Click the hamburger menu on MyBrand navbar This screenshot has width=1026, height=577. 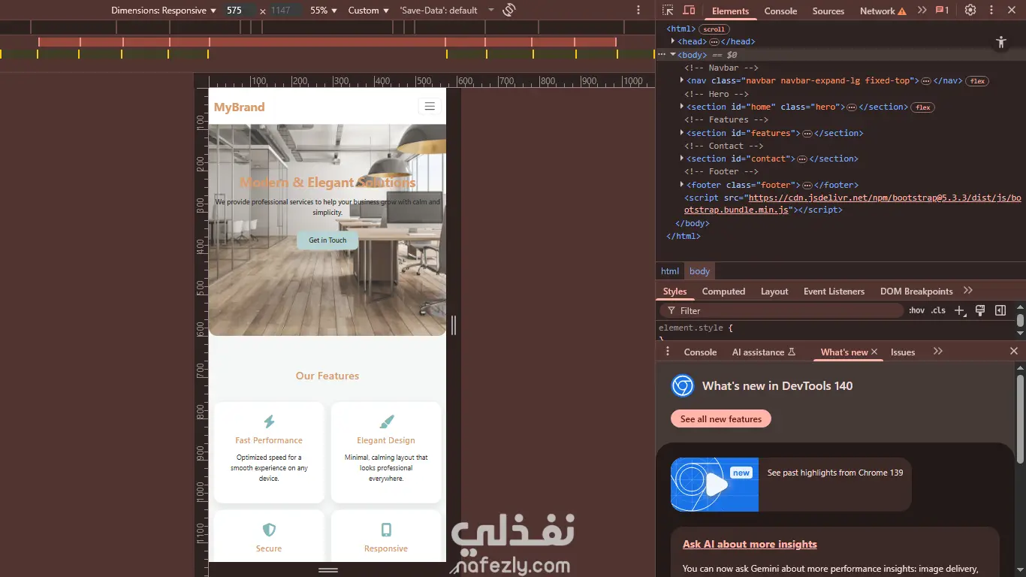(430, 107)
